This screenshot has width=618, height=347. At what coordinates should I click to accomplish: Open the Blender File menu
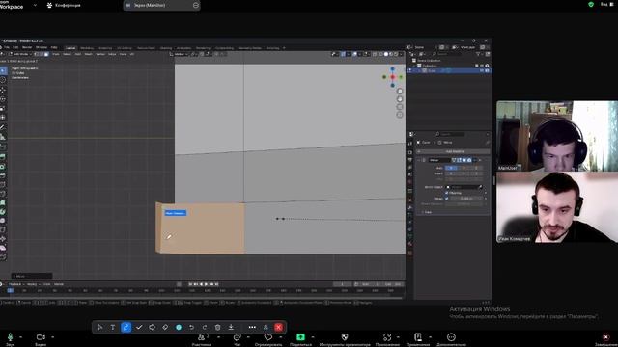pos(7,47)
